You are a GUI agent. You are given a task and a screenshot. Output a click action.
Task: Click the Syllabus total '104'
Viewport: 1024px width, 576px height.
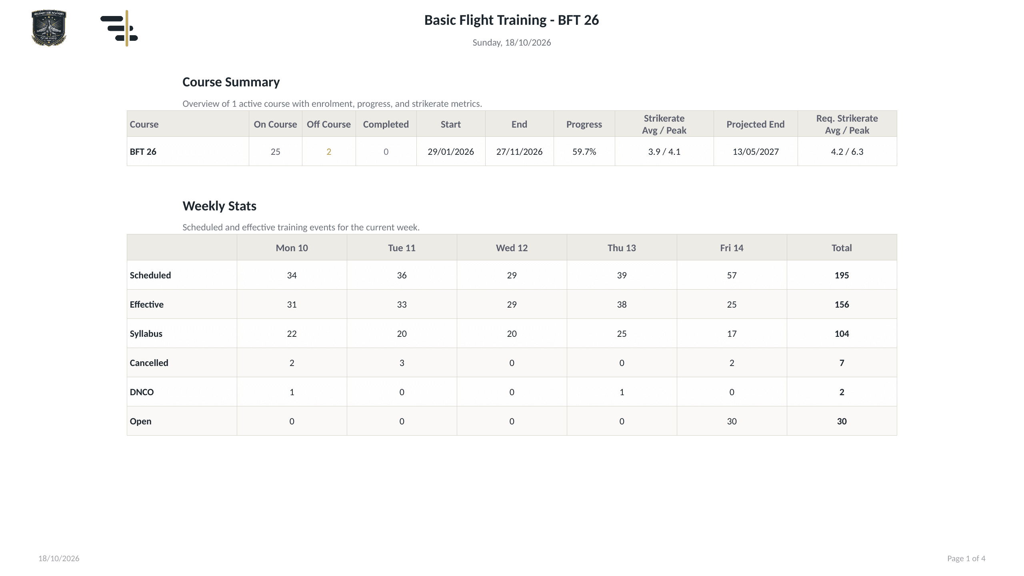[x=842, y=334]
